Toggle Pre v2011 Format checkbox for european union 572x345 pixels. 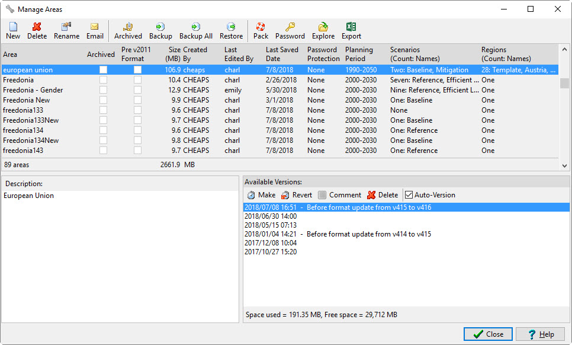[x=137, y=70]
